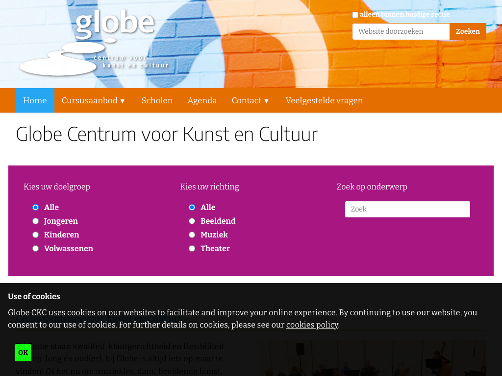Select the Muziek richting radio button
Screen dimensions: 502x376
pyautogui.click(x=192, y=235)
